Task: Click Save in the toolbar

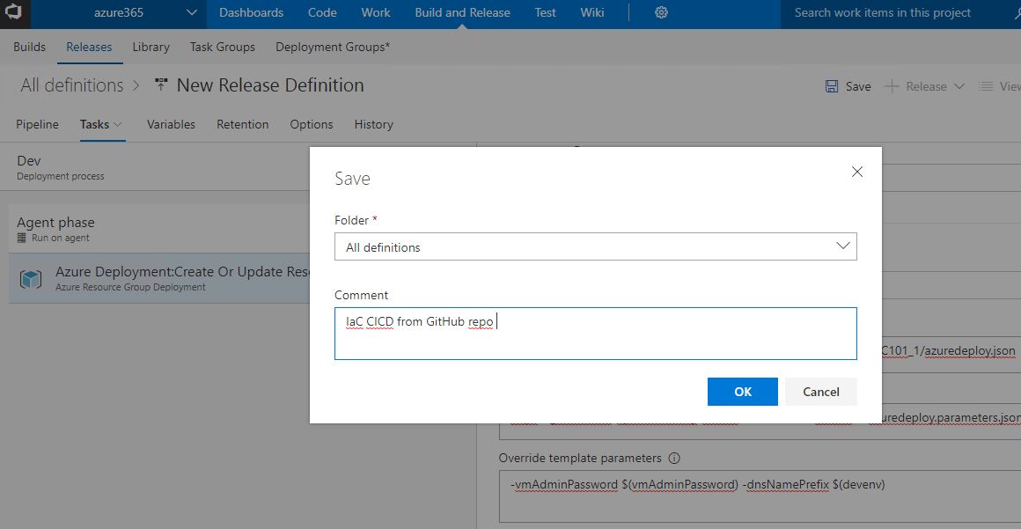Action: pyautogui.click(x=857, y=86)
